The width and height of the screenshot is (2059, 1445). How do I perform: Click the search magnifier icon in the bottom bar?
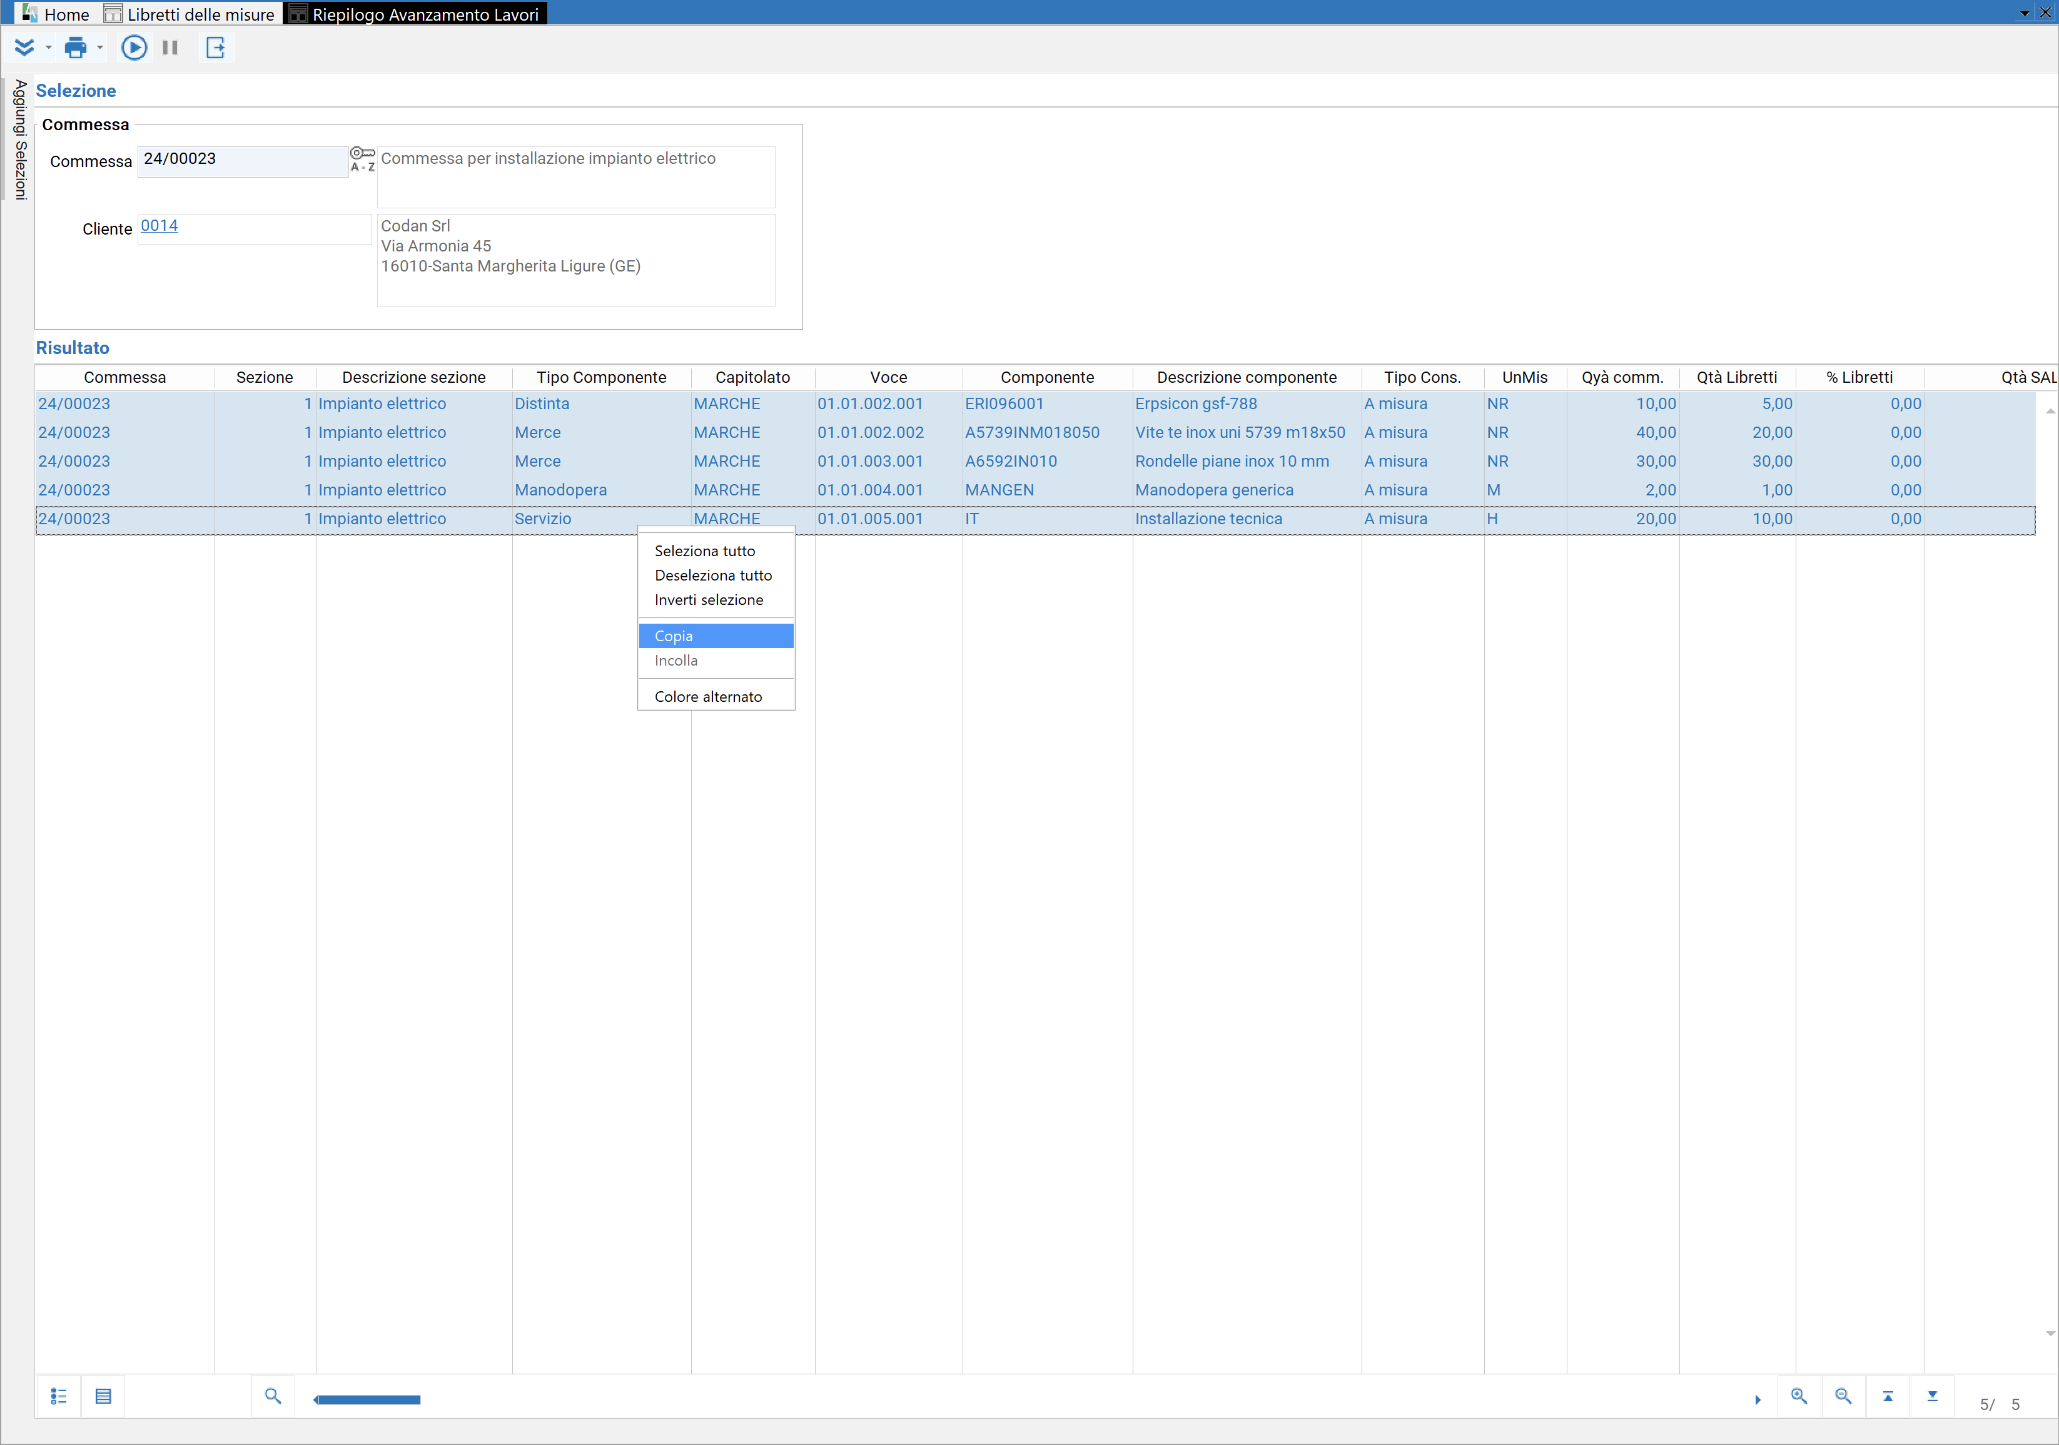coord(273,1397)
